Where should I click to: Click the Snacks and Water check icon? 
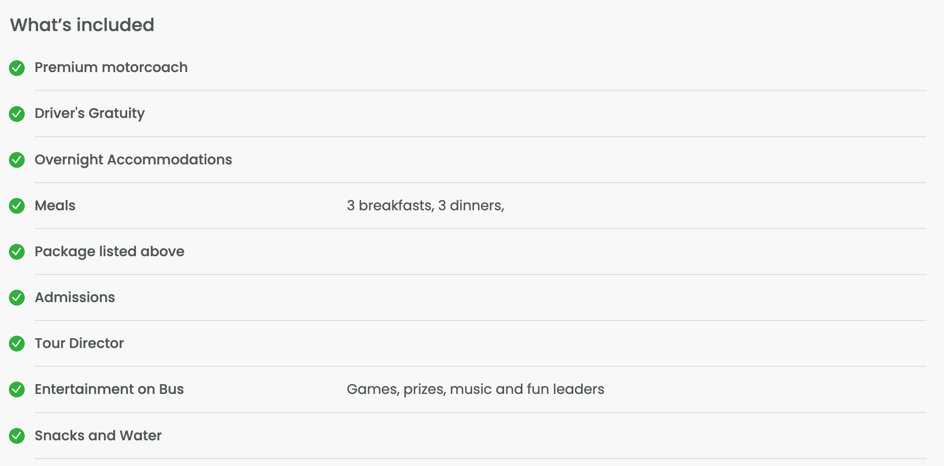pyautogui.click(x=17, y=436)
